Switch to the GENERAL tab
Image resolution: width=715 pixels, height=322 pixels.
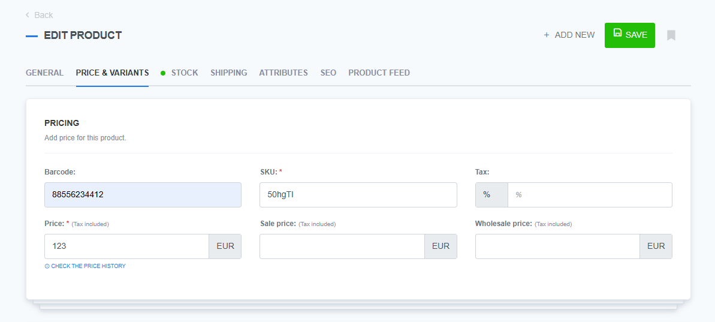pos(45,73)
